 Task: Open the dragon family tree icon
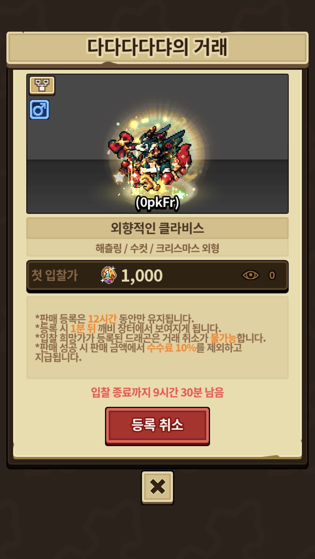(42, 85)
